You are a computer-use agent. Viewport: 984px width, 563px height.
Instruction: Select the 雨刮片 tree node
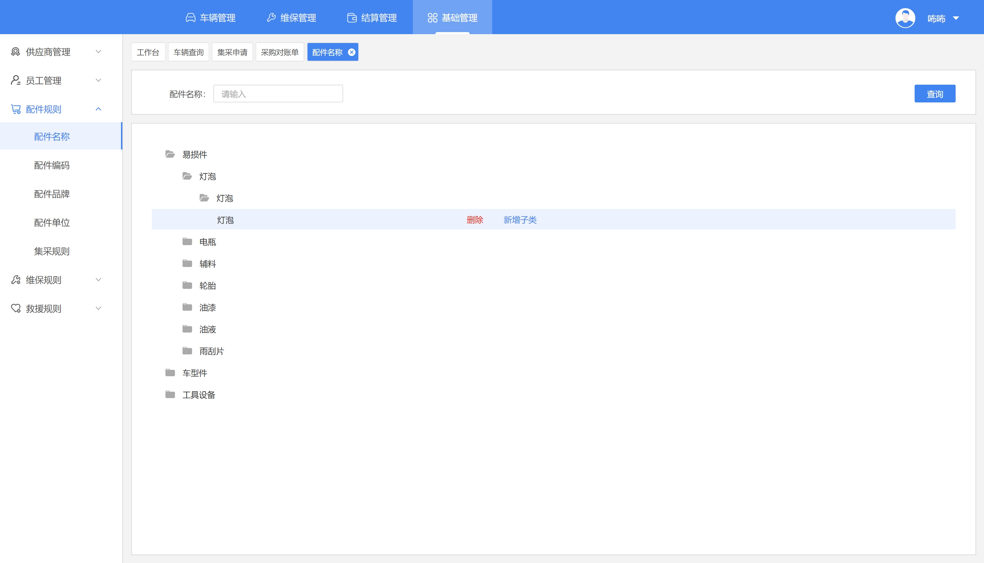[212, 351]
